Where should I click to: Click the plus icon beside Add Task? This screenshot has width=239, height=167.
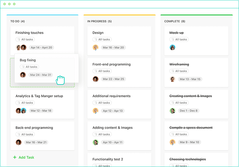point(15,157)
